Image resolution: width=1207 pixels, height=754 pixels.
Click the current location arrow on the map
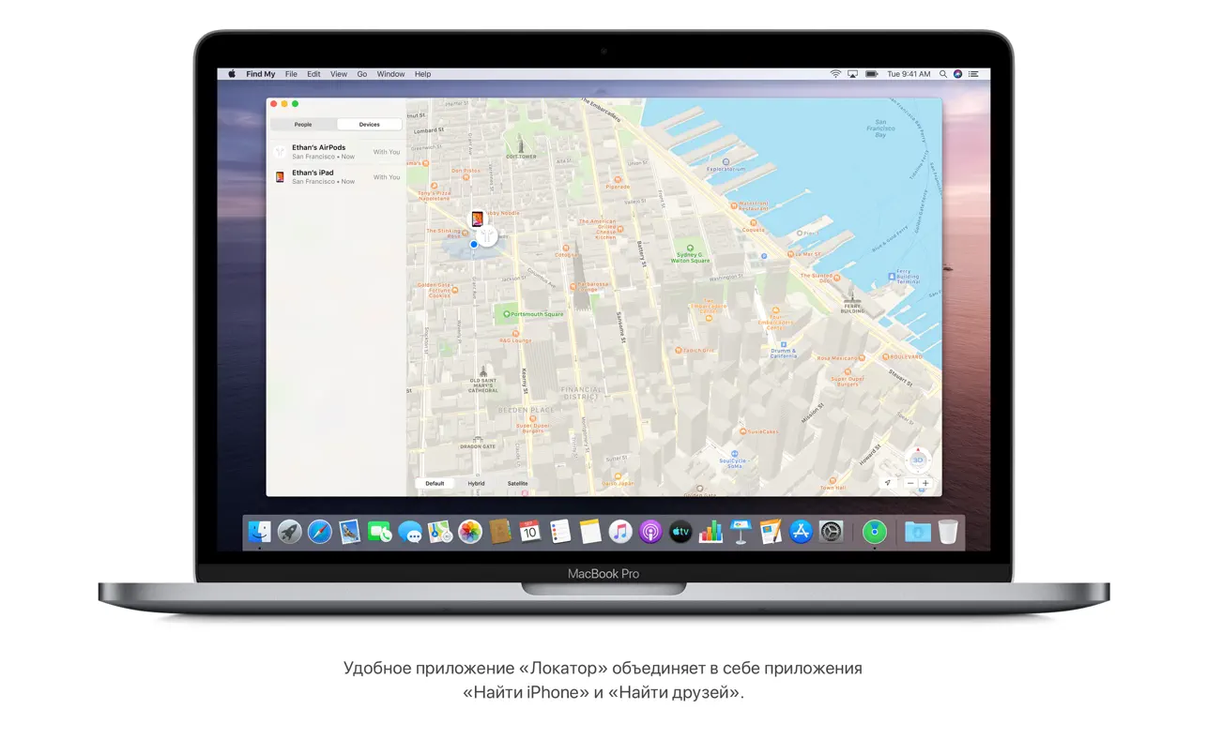888,483
